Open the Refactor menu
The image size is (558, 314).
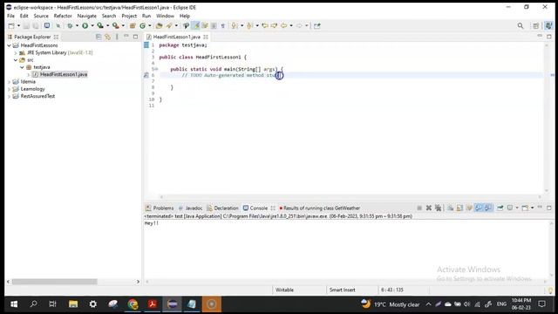tap(63, 16)
